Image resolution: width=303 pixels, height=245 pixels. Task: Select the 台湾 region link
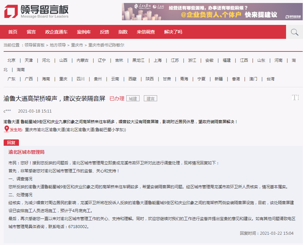pyautogui.click(x=270, y=79)
